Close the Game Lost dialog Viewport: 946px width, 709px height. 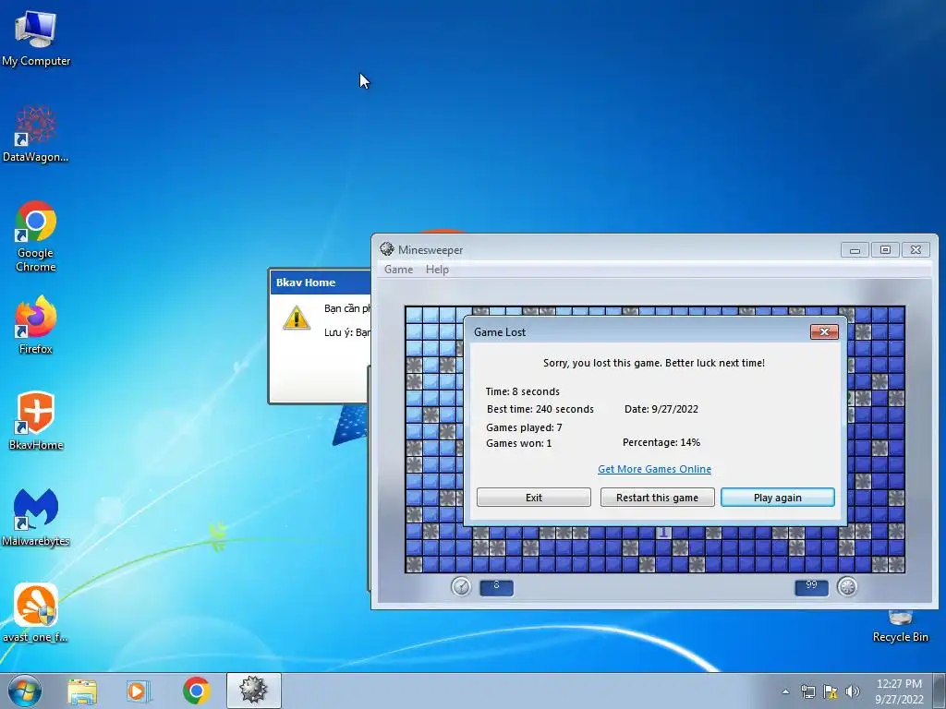coord(824,331)
